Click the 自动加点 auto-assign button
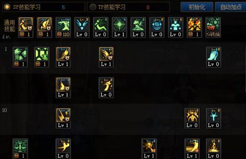 (231, 7)
